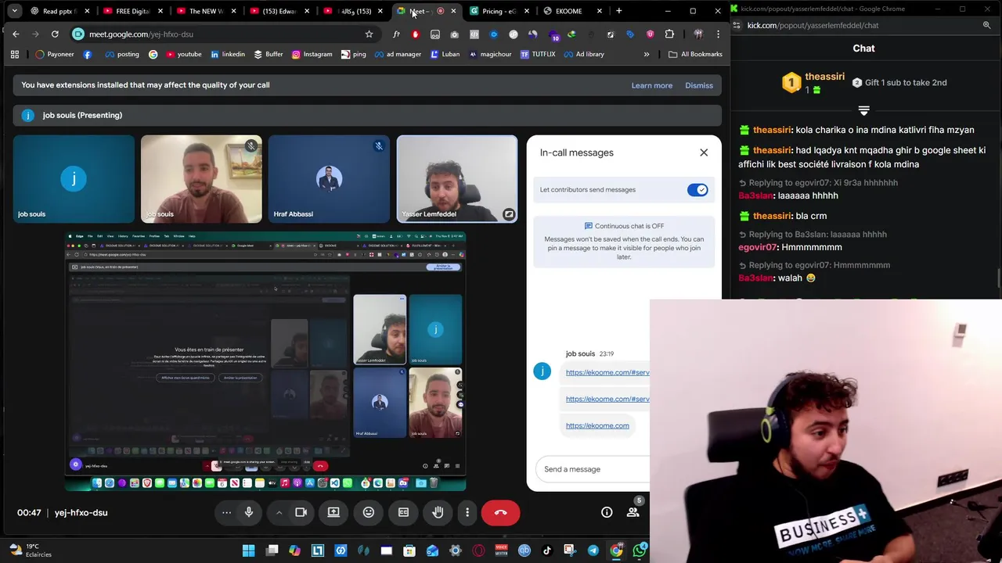
Task: Open the Google G bookmark icon
Action: coord(153,54)
